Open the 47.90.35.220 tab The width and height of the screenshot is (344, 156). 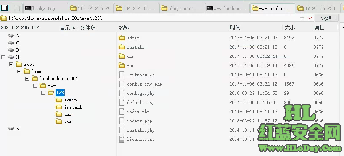[318, 8]
